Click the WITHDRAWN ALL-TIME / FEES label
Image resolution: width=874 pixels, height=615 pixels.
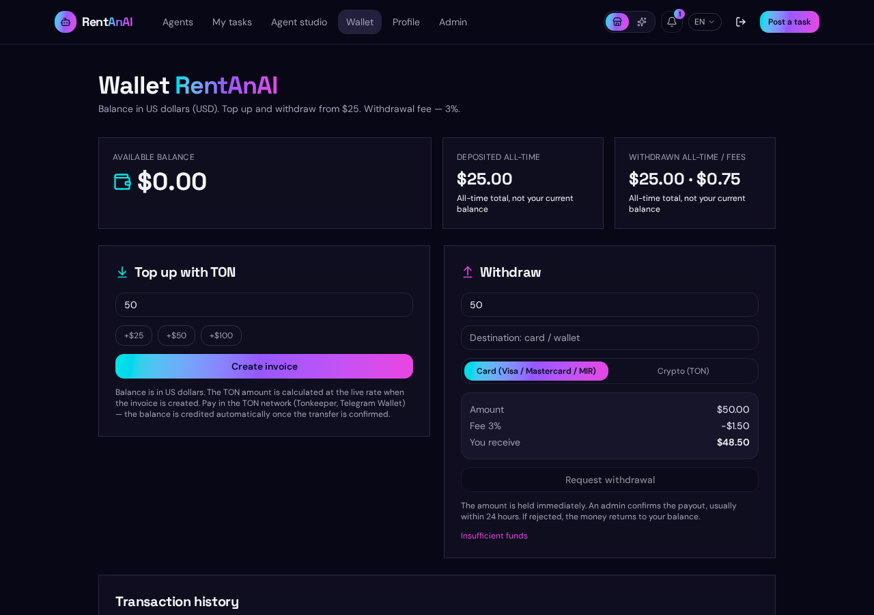point(687,157)
